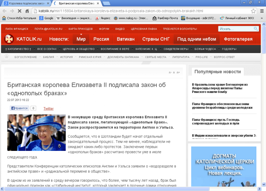The width and height of the screenshot is (266, 191).
Task: Increase font size with A+ control
Action: coord(178,73)
